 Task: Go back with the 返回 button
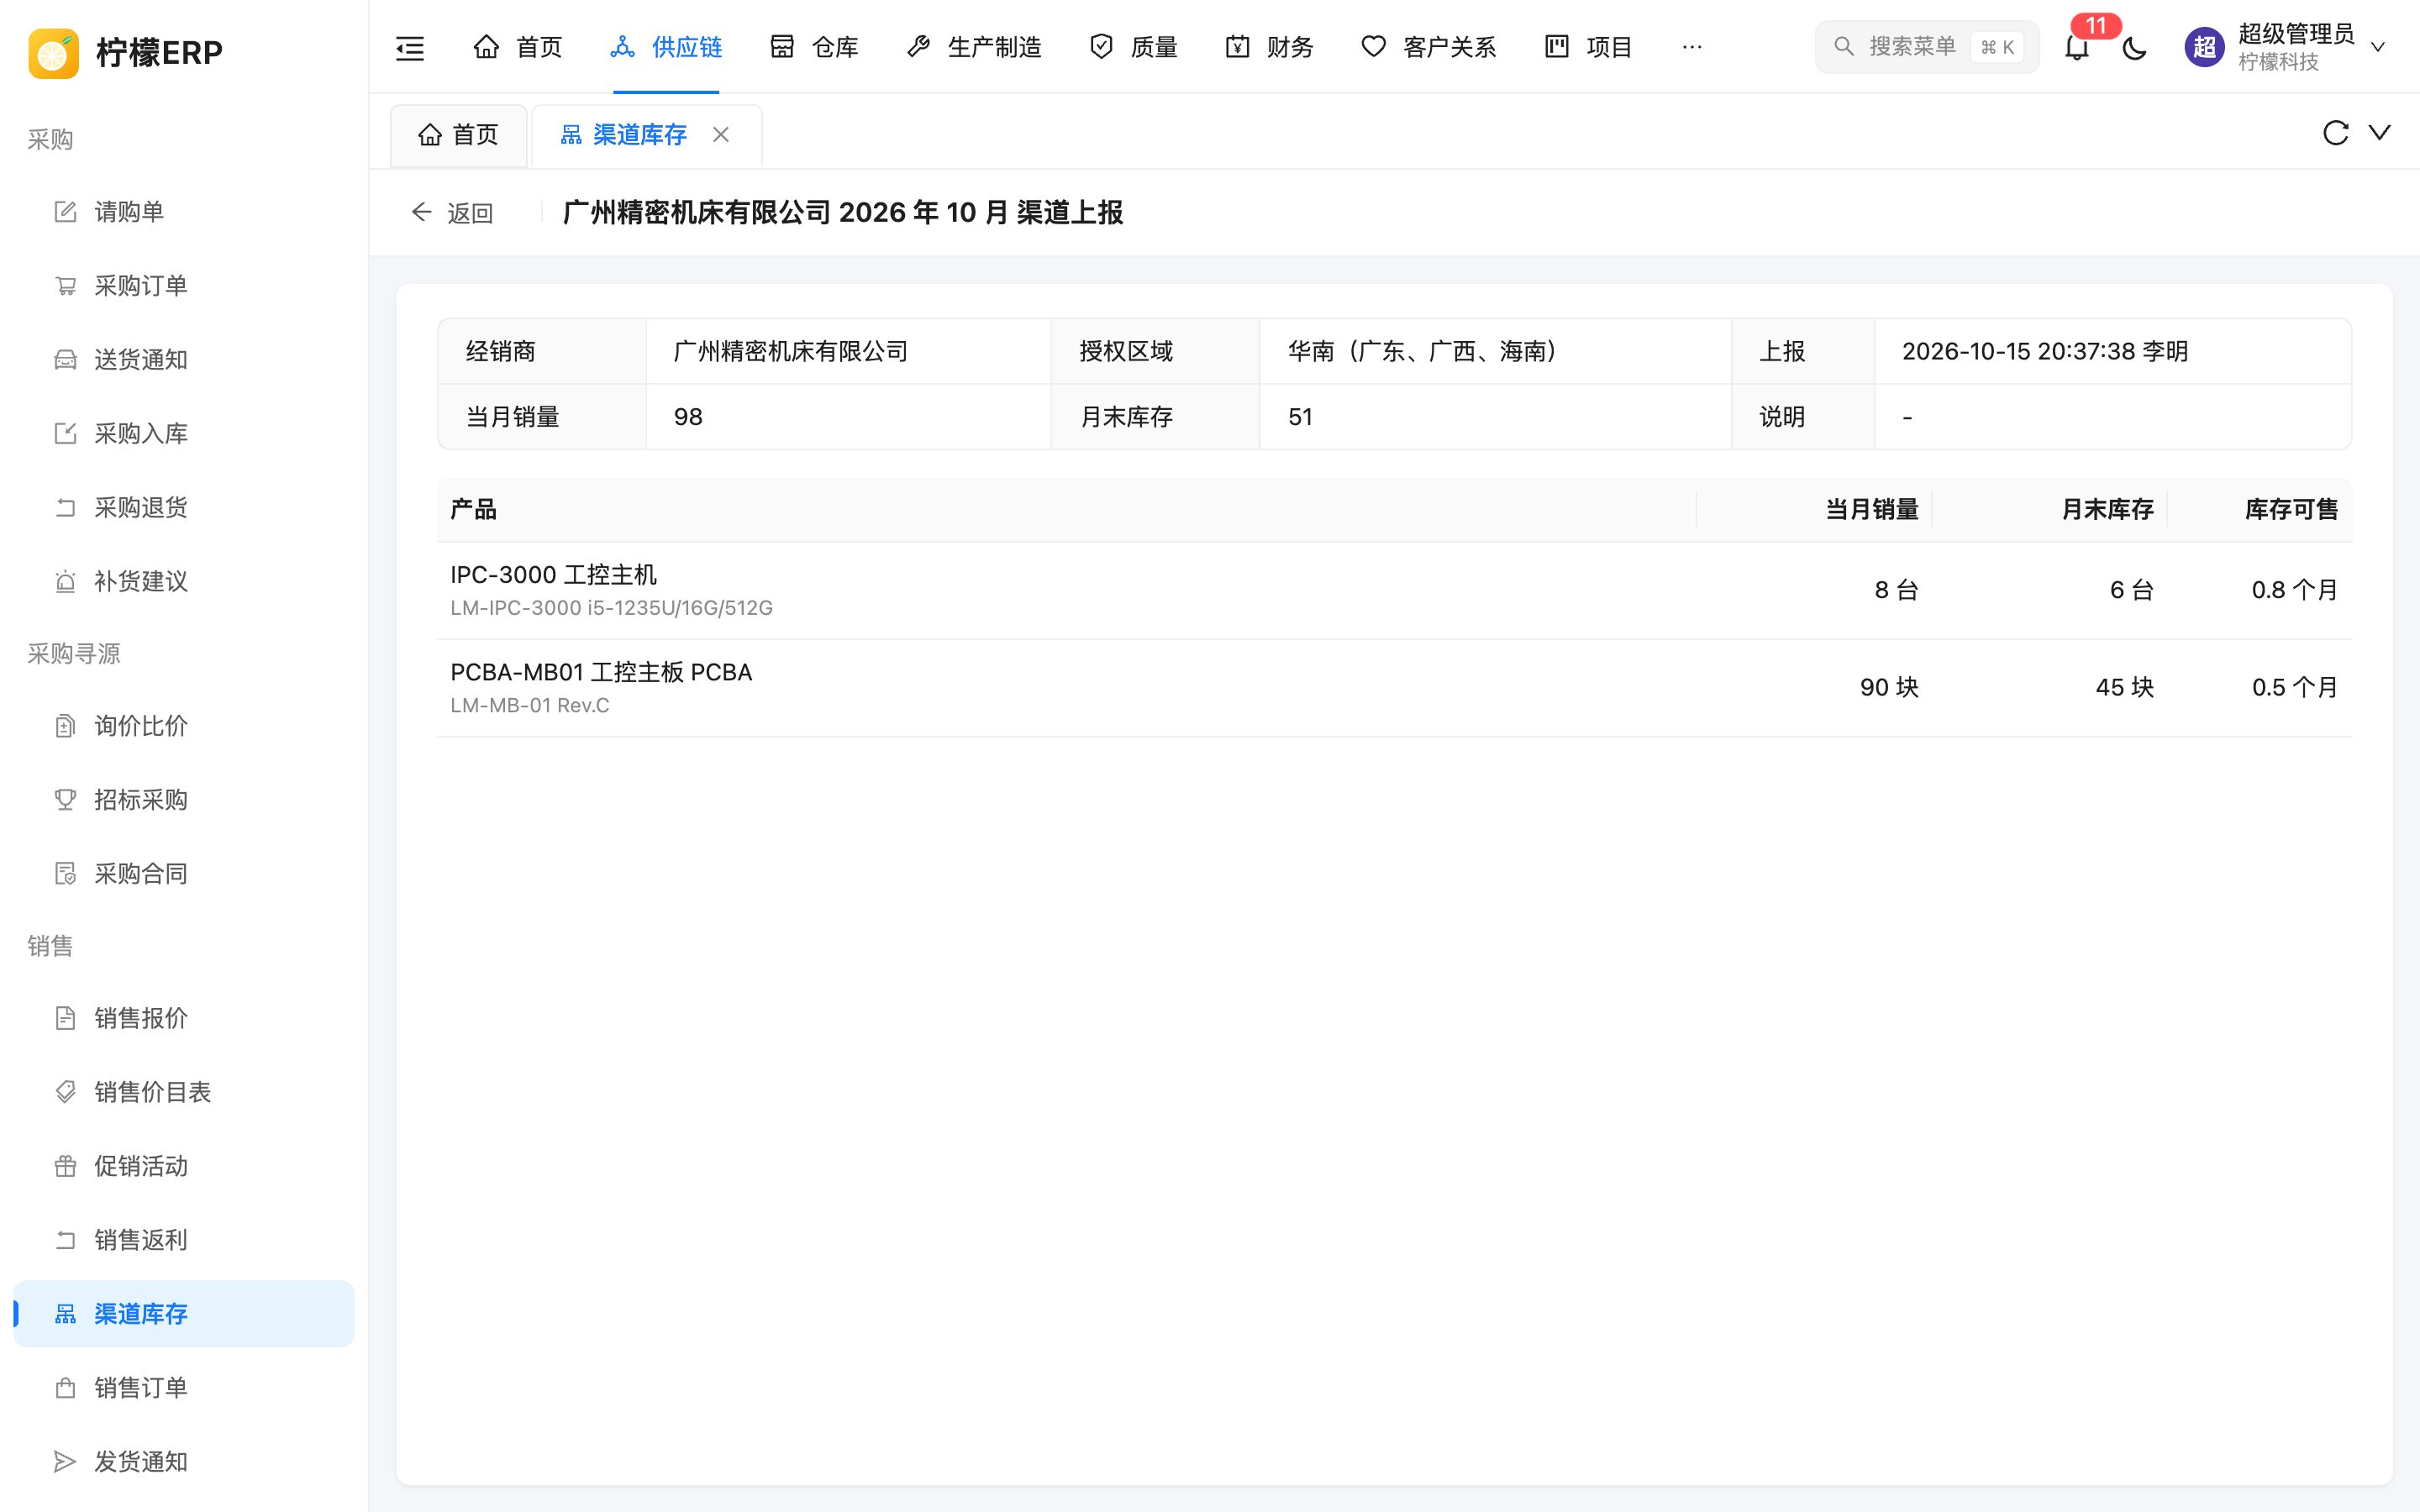tap(452, 213)
